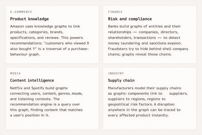Select the Risk and compliance heading
This screenshot has height=135, width=202.
pyautogui.click(x=130, y=19)
